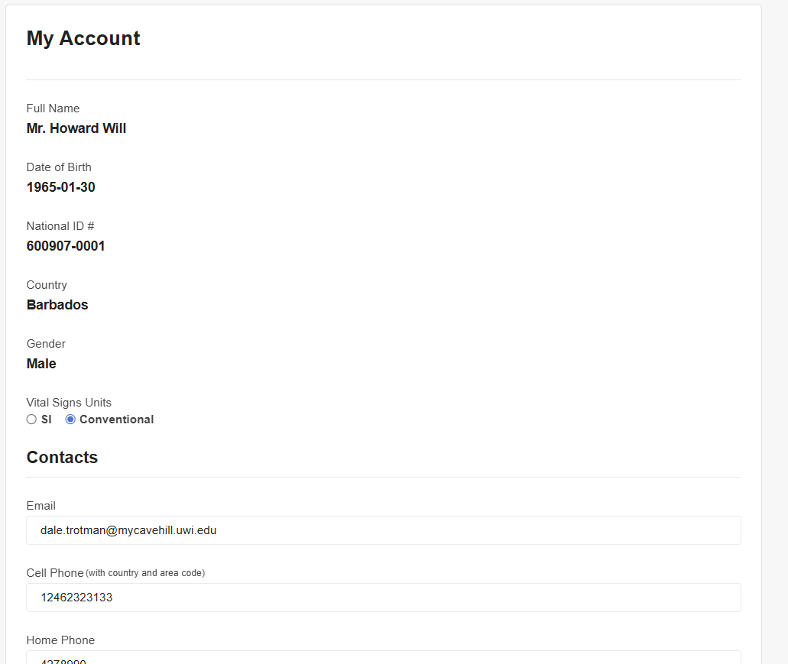Click the National ID value 600907-0001
Image resolution: width=788 pixels, height=664 pixels.
coord(66,246)
